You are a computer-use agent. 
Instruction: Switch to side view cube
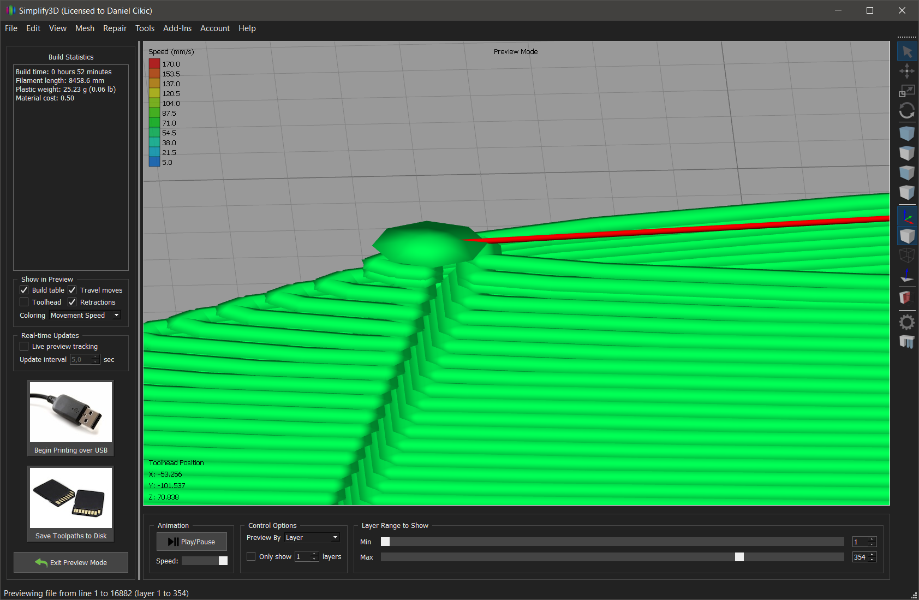tap(907, 192)
